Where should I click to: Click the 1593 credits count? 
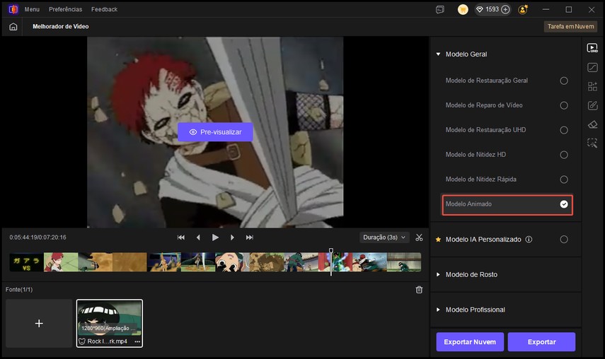[x=492, y=10]
